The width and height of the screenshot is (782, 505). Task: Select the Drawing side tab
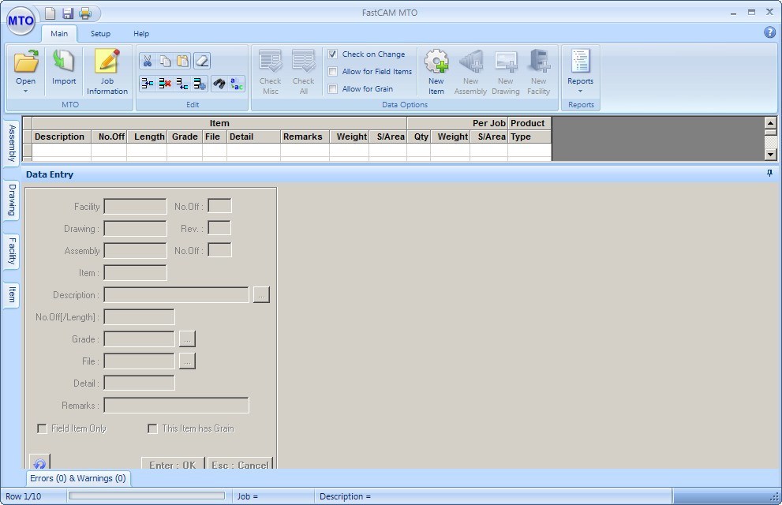[12, 200]
